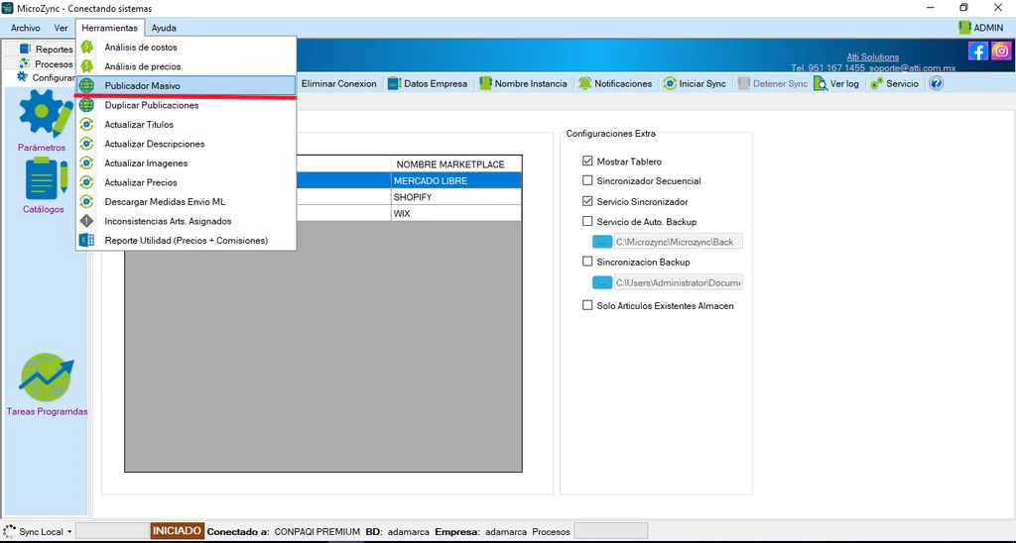The width and height of the screenshot is (1016, 543).
Task: Enable the Servicio de Auto. Backup checkbox
Action: coord(587,221)
